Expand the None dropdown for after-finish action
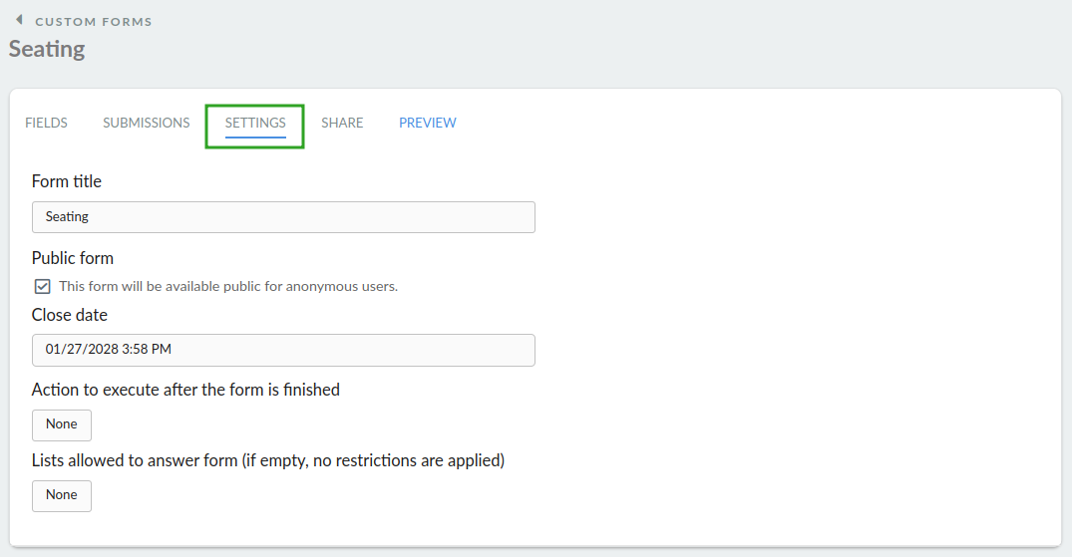Viewport: 1072px width, 557px height. (62, 425)
